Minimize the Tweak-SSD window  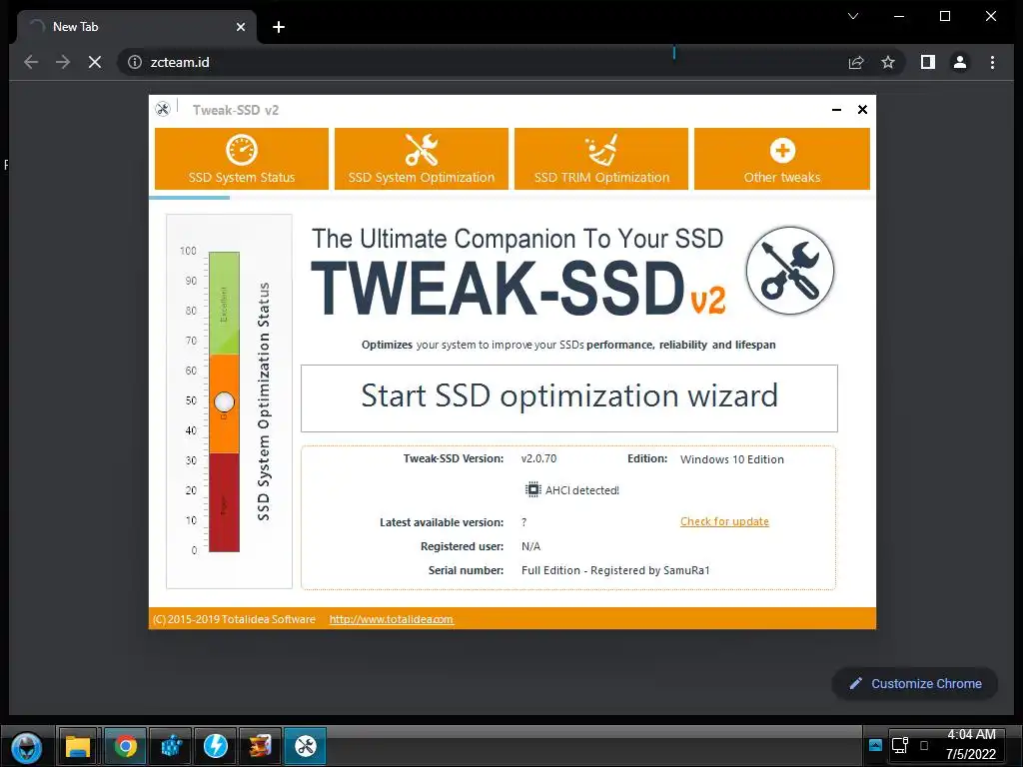point(836,110)
